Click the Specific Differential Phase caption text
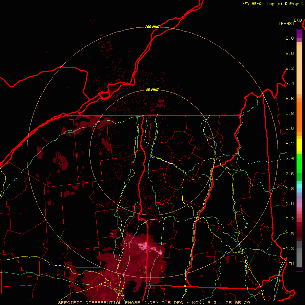This screenshot has height=305, width=305. pyautogui.click(x=154, y=303)
